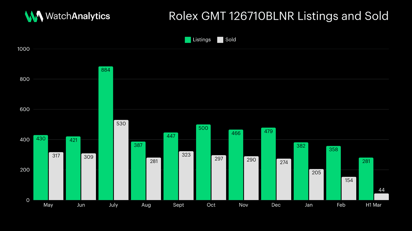
Task: Click the May listings bar labeled 430
Action: pos(41,168)
